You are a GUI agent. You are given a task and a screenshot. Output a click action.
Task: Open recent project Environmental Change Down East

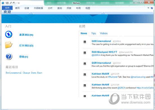coord(24,73)
